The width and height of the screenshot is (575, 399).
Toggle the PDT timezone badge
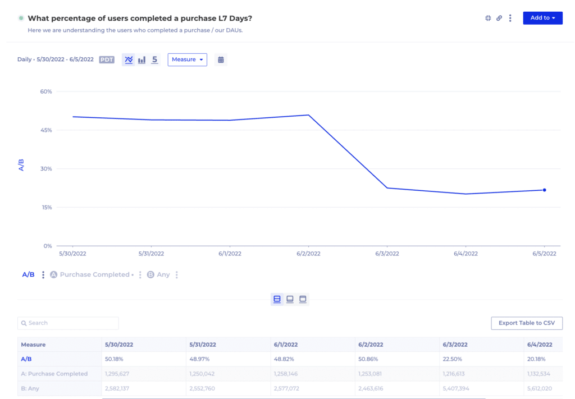click(107, 59)
